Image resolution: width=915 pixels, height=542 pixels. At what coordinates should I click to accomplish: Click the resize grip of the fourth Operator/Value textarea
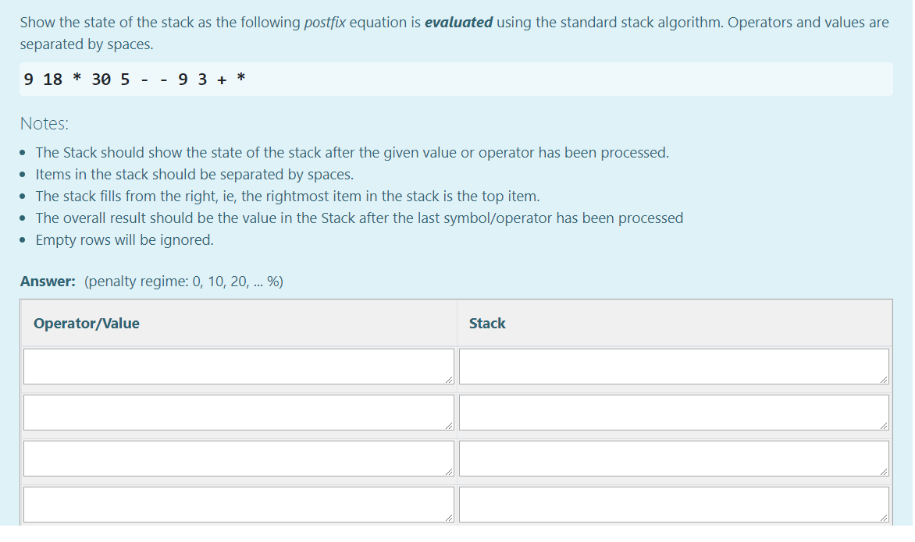coord(449,518)
